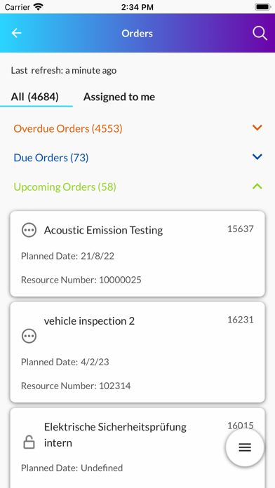This screenshot has width=275, height=488.
Task: Click the Wi-Fi icon in status bar
Action: pos(39,7)
